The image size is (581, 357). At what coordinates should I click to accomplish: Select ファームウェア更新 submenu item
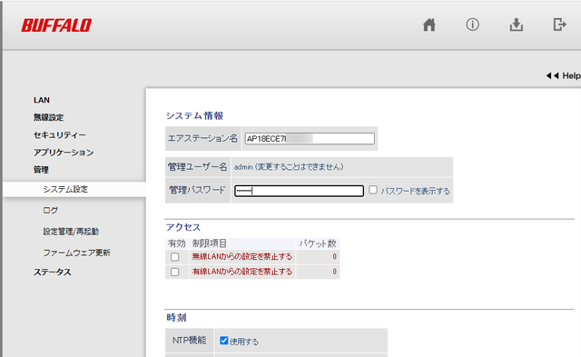(x=76, y=253)
